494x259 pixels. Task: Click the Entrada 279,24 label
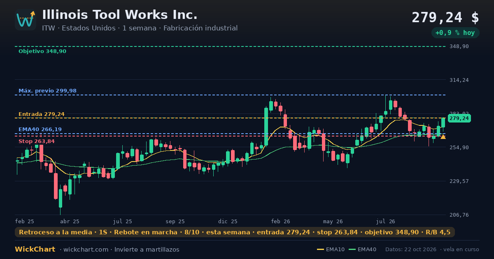point(42,114)
